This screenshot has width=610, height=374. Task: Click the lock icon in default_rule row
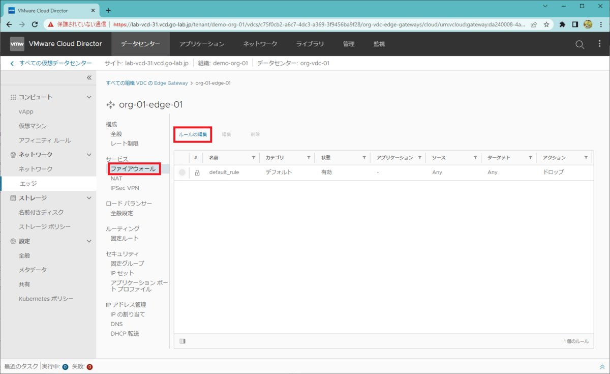197,172
